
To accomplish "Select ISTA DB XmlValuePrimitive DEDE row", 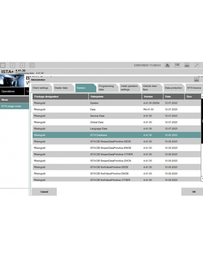I will (116, 167).
